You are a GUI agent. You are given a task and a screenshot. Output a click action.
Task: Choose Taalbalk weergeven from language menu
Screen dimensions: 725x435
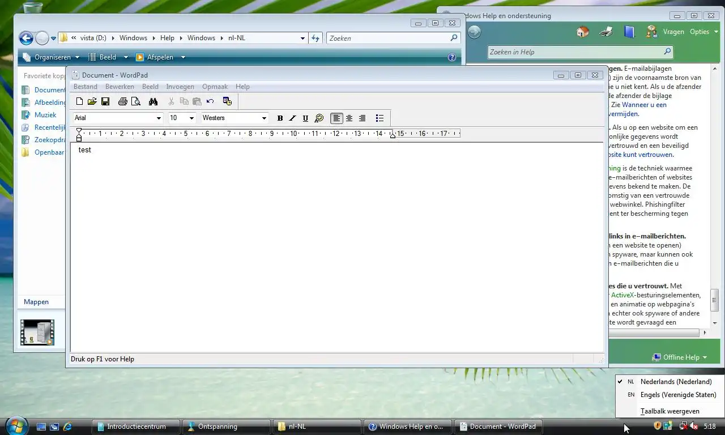(x=669, y=411)
